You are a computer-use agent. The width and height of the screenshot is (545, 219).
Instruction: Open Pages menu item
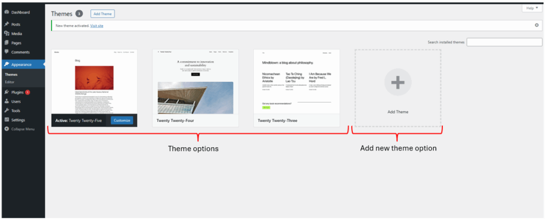click(23, 43)
